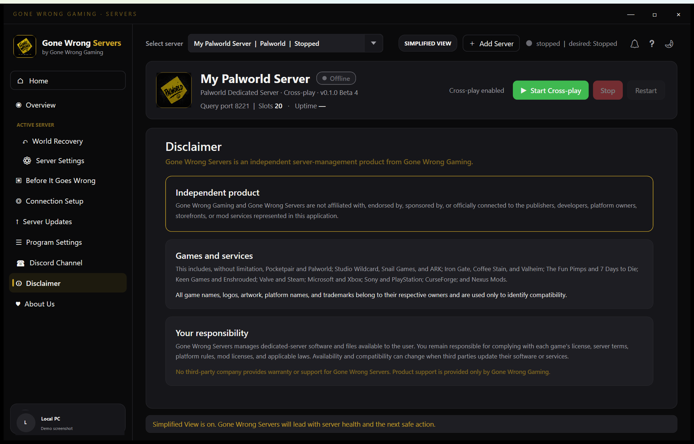Click the Add Server button
694x444 pixels.
coord(491,43)
